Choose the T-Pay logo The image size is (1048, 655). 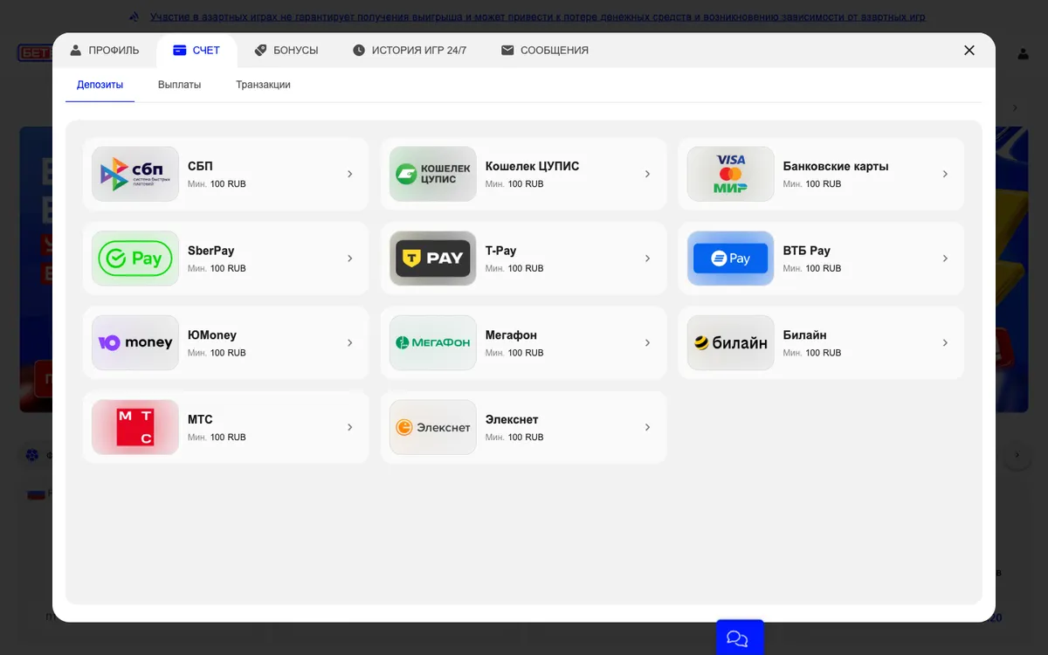click(x=433, y=259)
